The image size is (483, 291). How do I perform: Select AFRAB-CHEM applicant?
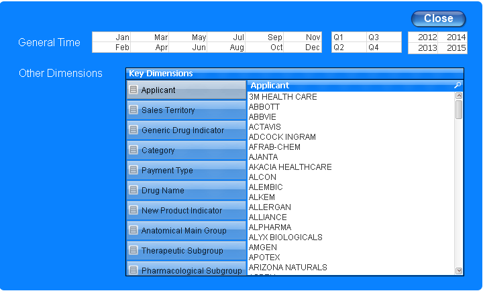(x=351, y=147)
